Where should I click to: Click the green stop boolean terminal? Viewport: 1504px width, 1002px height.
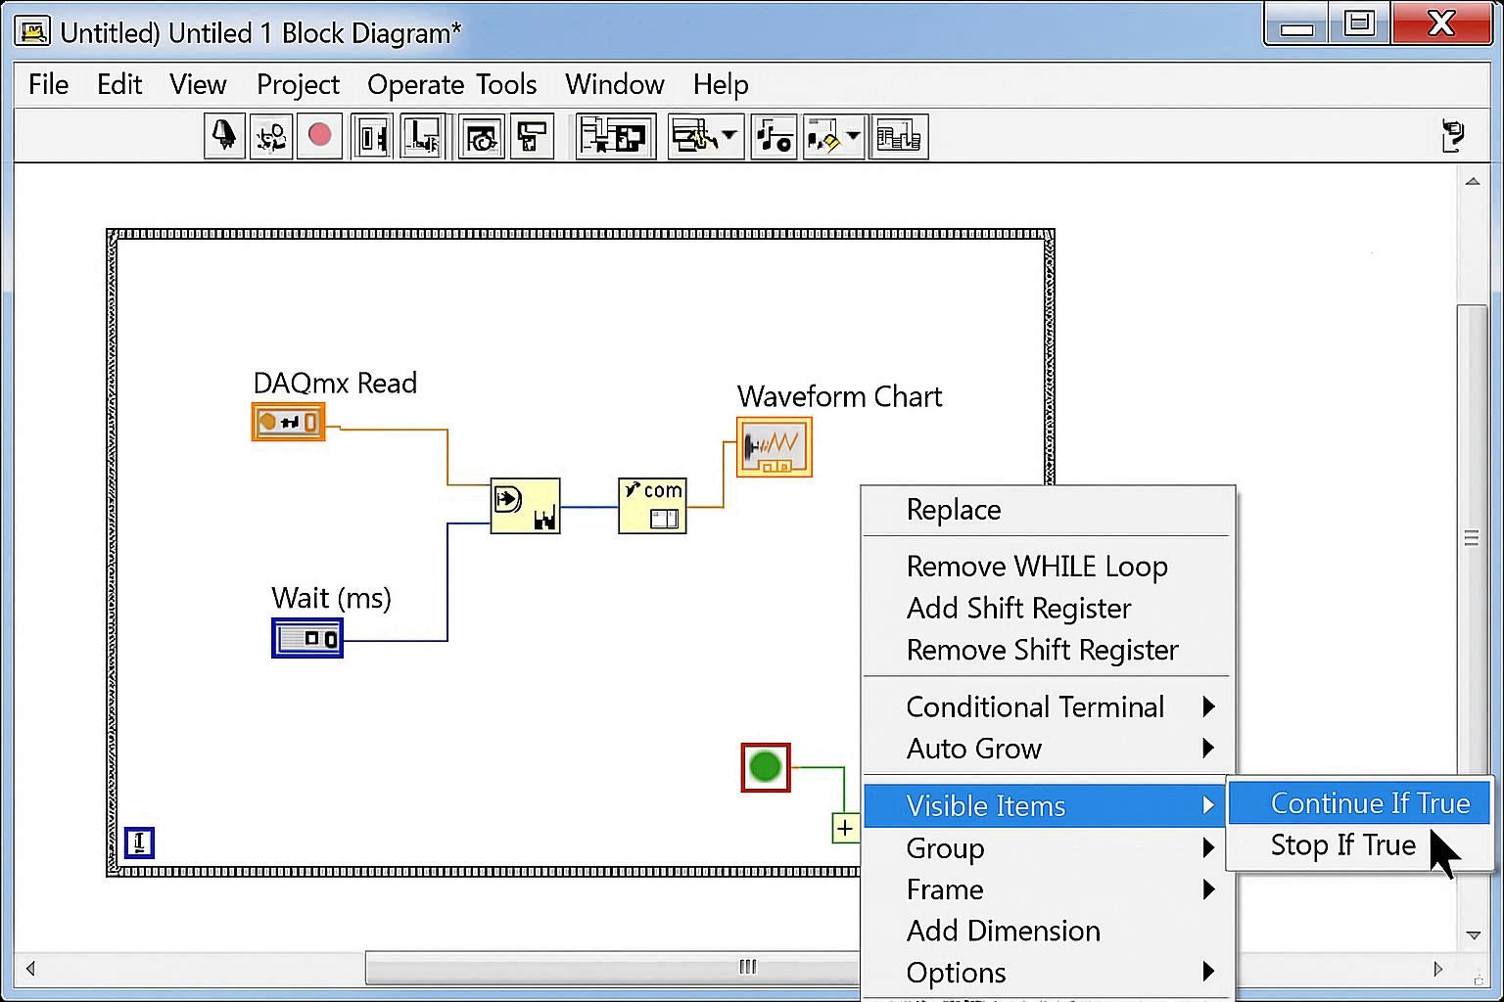point(765,767)
